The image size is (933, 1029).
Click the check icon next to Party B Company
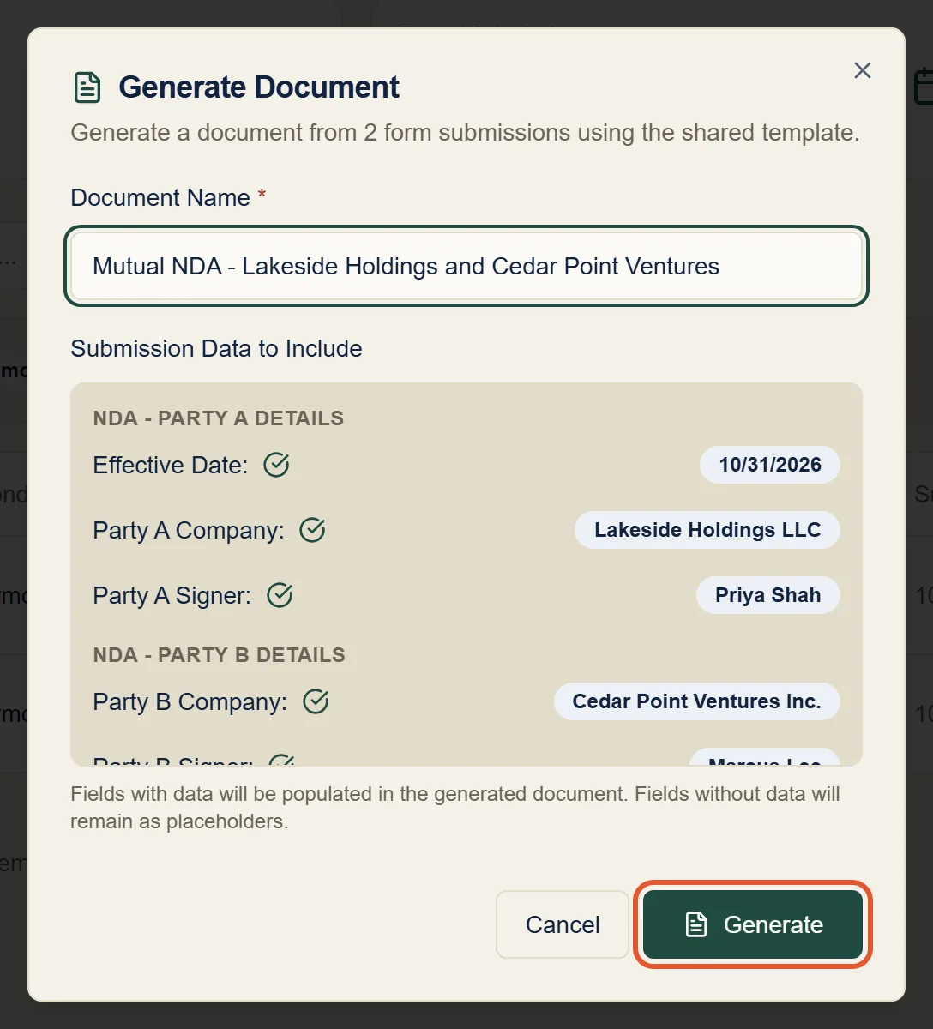click(x=316, y=701)
